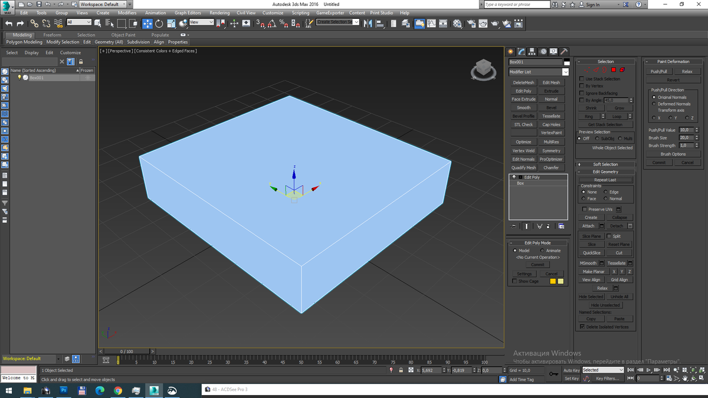This screenshot has height=398, width=708.
Task: Open the Selected key filter dropdown
Action: (x=602, y=370)
